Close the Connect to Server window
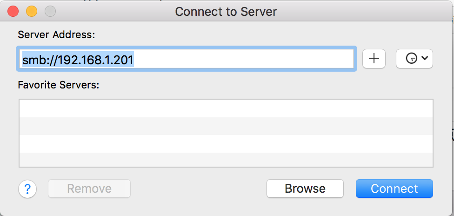The width and height of the screenshot is (454, 216). pyautogui.click(x=13, y=11)
